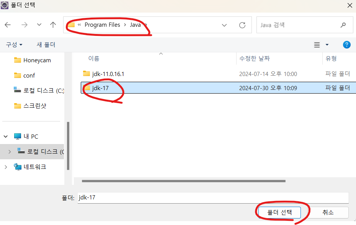
Task: Go back with the left arrow
Action: (8, 25)
